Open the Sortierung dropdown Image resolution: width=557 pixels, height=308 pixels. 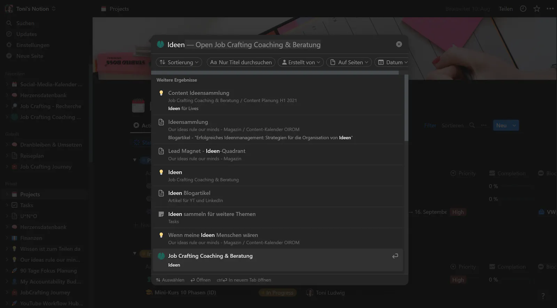179,62
